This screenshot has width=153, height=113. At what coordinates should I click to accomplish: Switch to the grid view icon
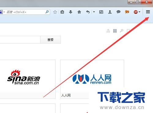click(115, 31)
